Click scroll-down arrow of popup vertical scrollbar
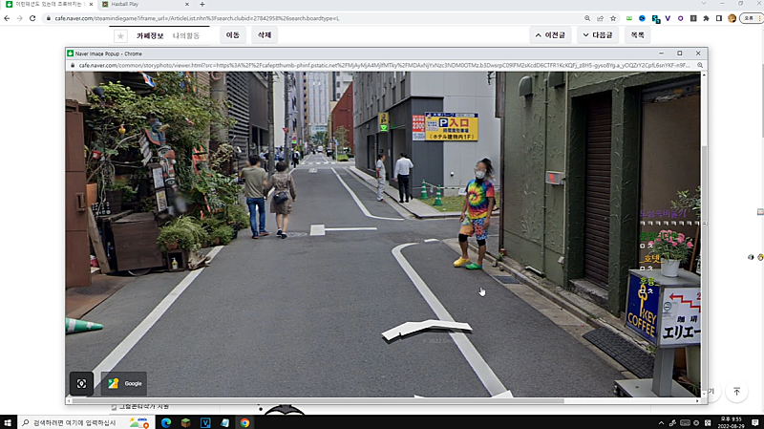 (704, 394)
